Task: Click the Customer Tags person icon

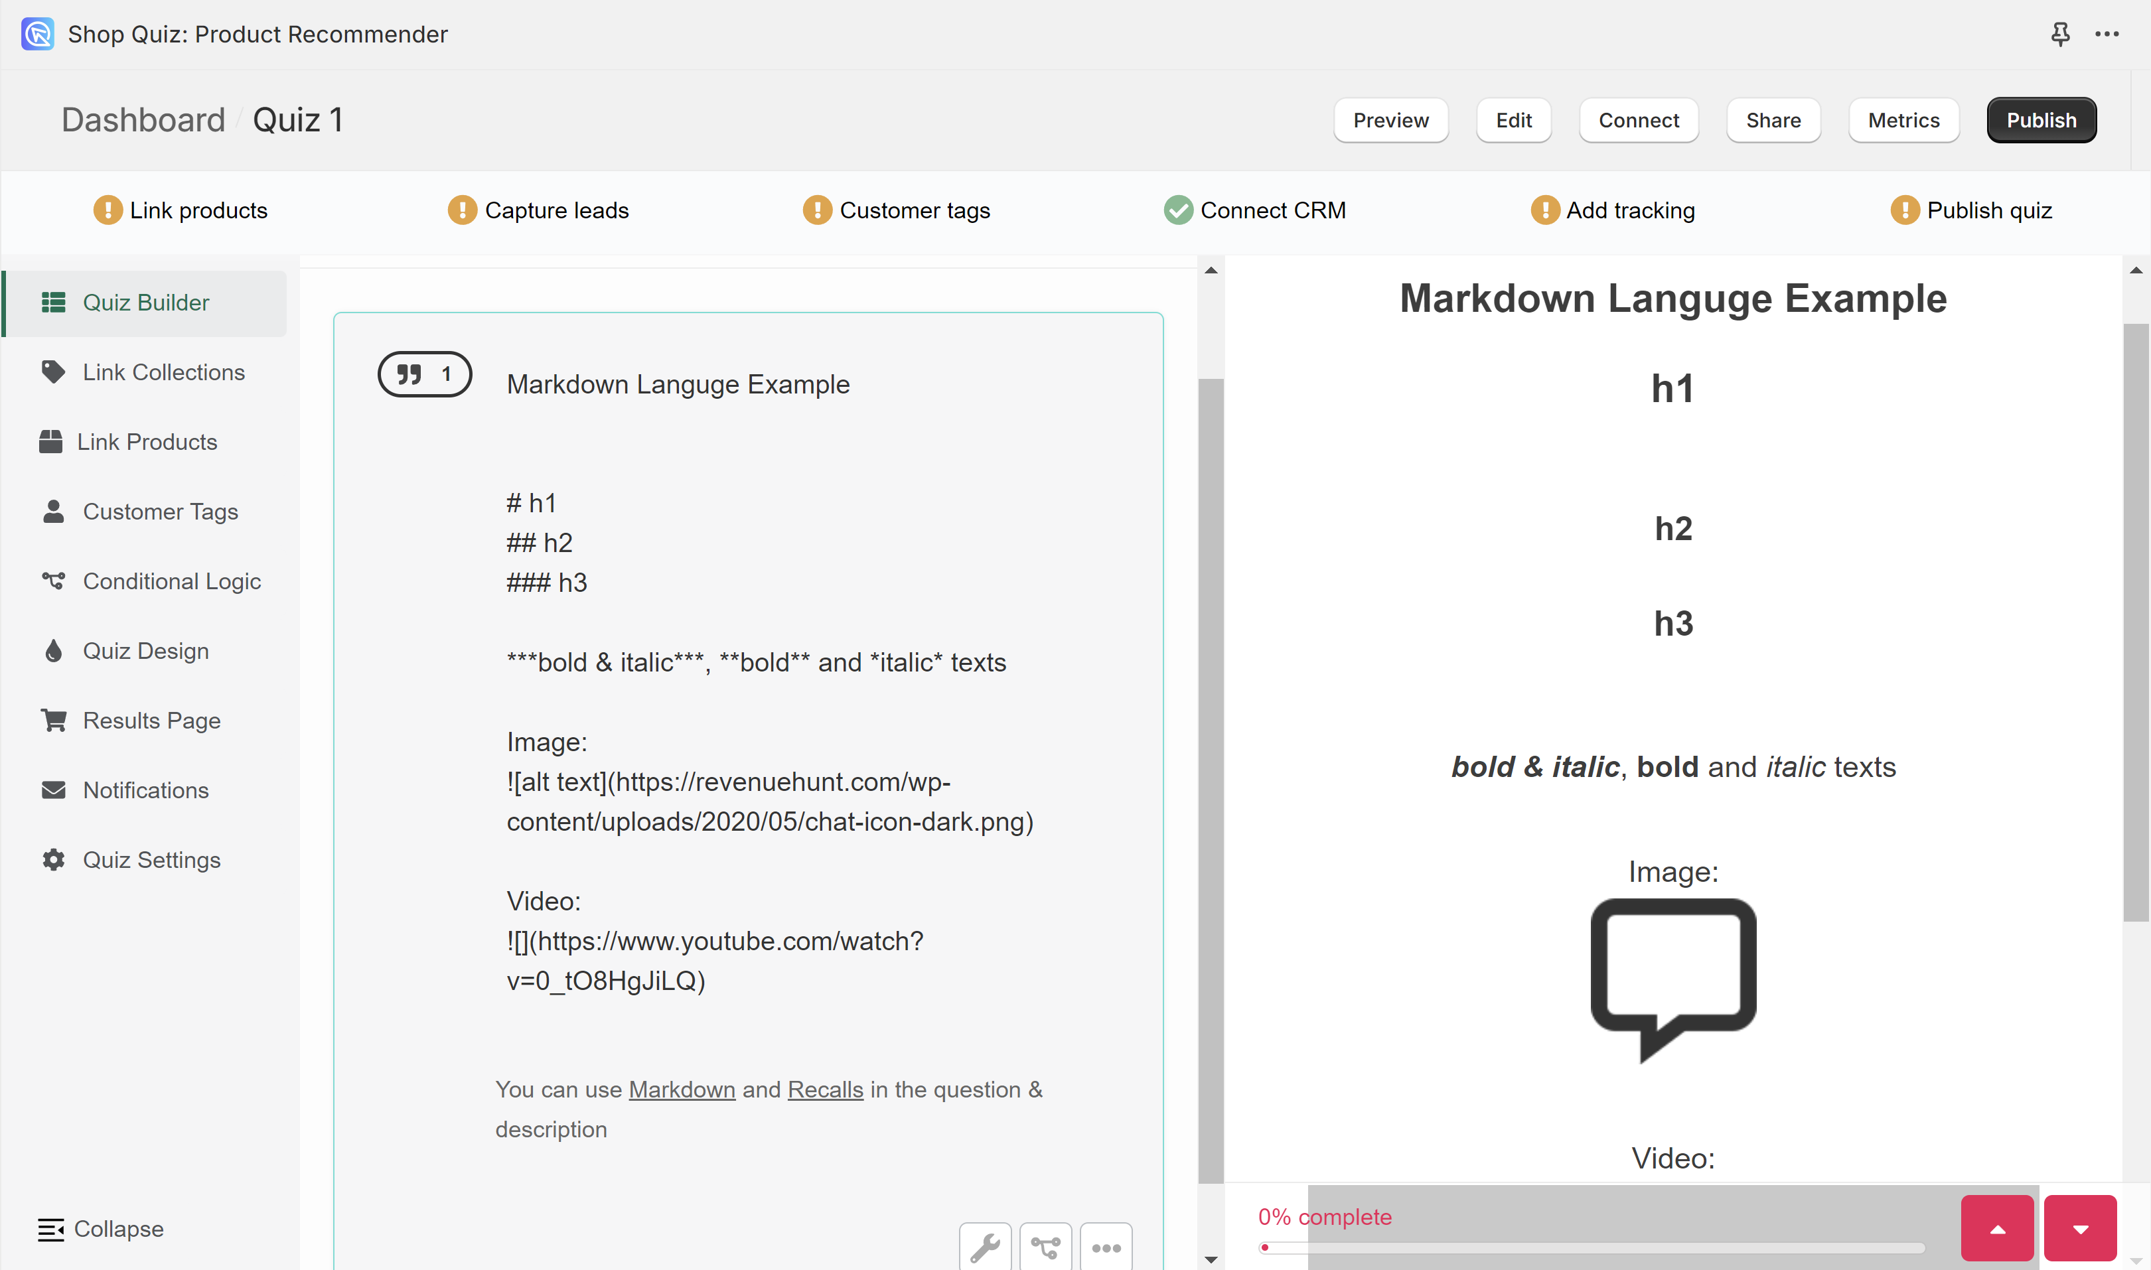Action: pos(53,511)
